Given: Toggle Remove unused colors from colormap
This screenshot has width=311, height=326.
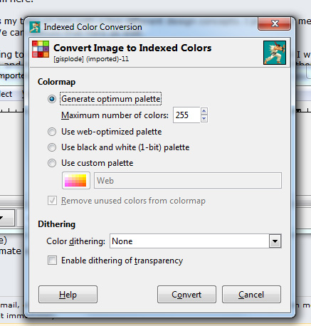Looking at the screenshot, I should [52, 201].
